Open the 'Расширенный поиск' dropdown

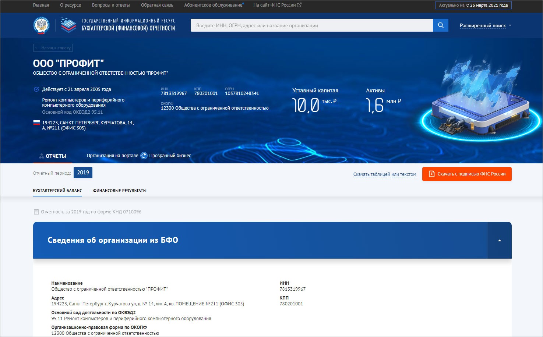pos(485,25)
